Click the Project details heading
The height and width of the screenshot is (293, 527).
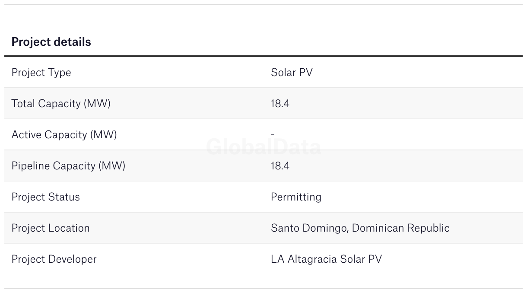(51, 42)
